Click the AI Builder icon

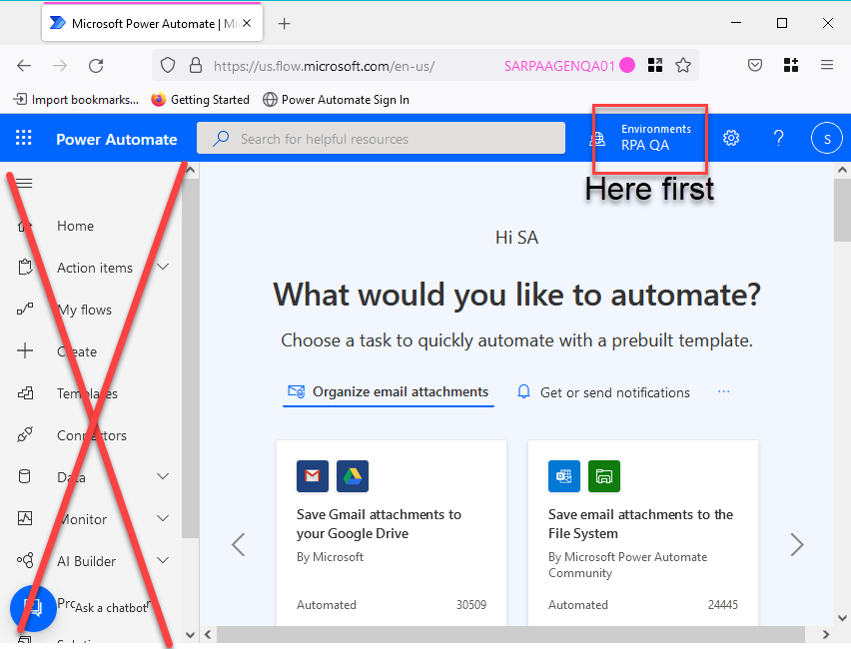click(x=24, y=560)
